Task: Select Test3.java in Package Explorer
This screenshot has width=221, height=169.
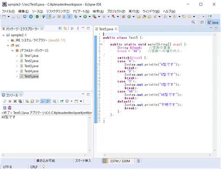Action: pyautogui.click(x=29, y=66)
